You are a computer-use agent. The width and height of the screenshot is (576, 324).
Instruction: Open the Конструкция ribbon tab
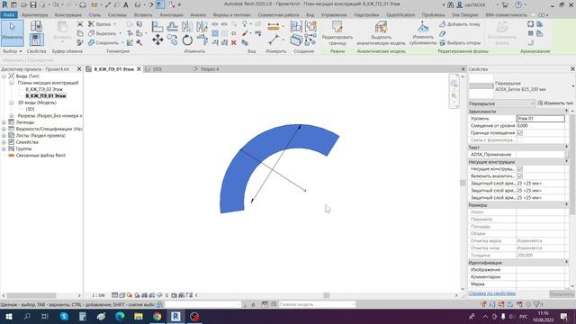(x=68, y=15)
